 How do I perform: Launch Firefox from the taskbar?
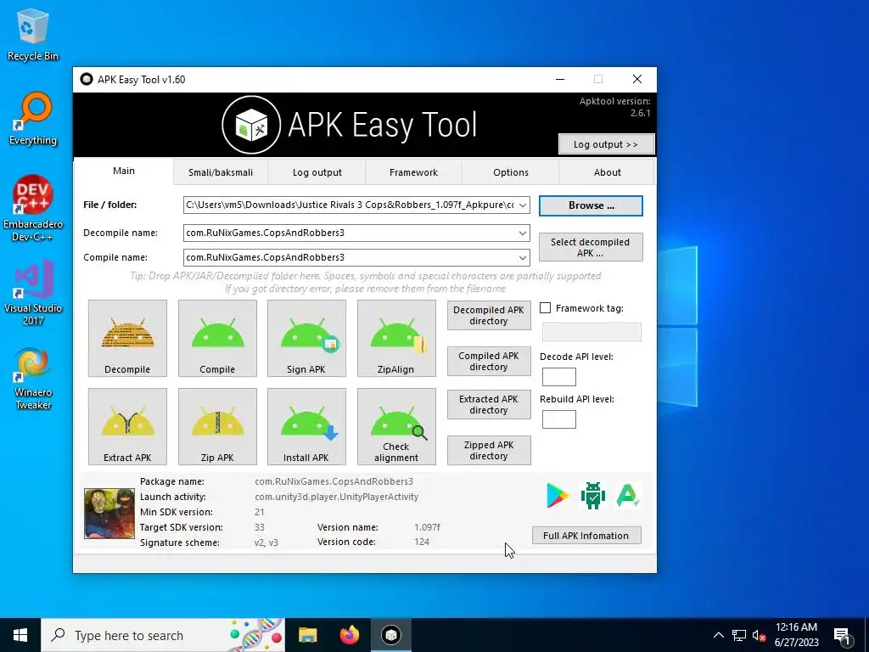[x=349, y=635]
